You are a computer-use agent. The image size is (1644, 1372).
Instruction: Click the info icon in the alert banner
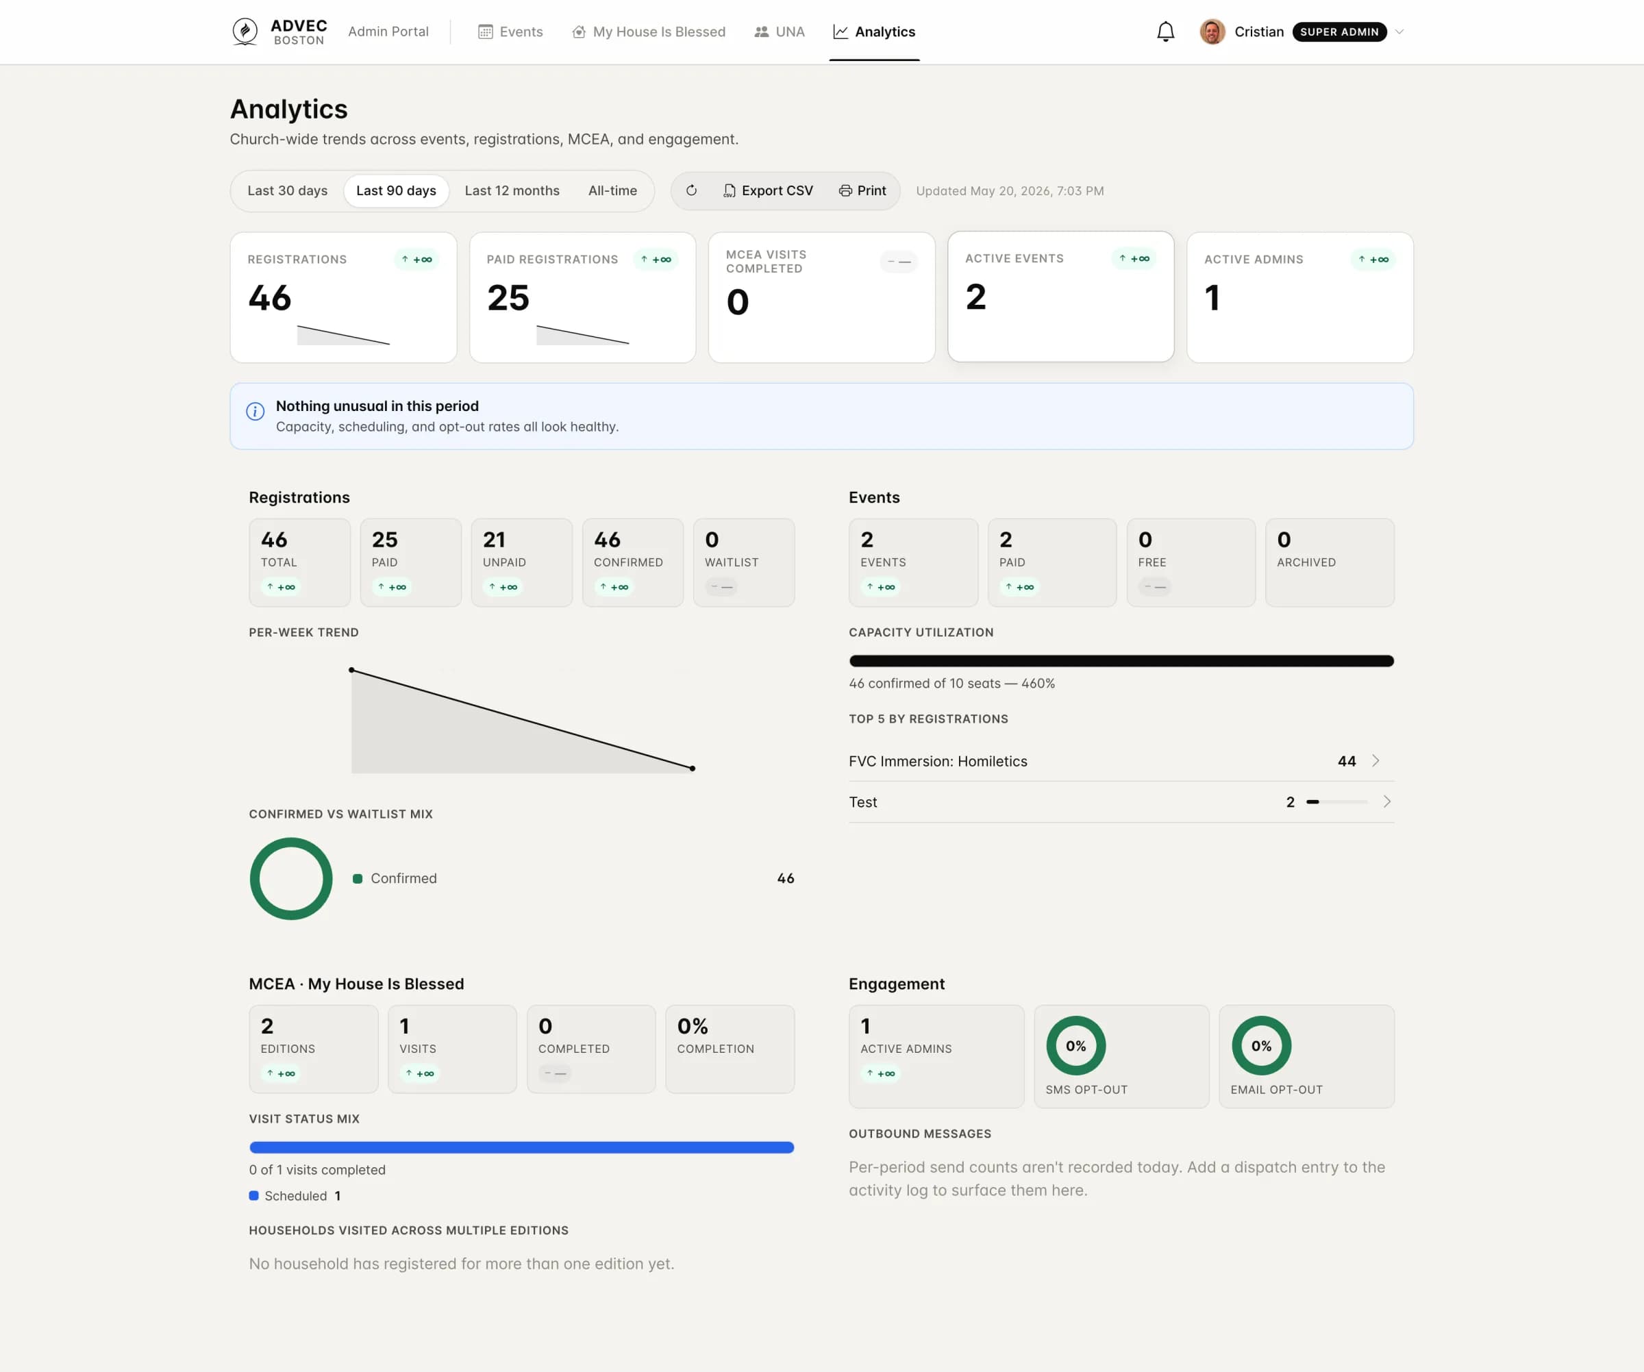[x=256, y=412]
